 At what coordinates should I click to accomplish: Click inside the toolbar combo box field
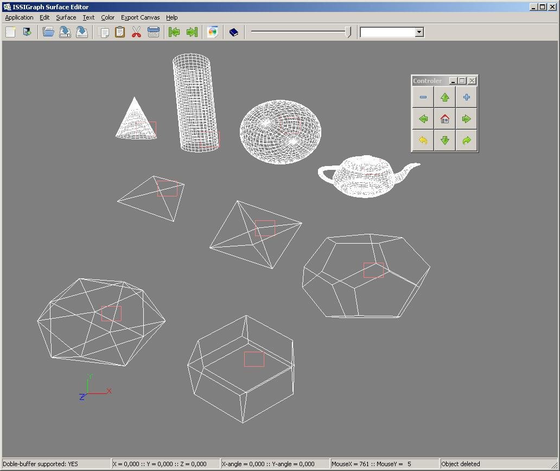coord(388,32)
